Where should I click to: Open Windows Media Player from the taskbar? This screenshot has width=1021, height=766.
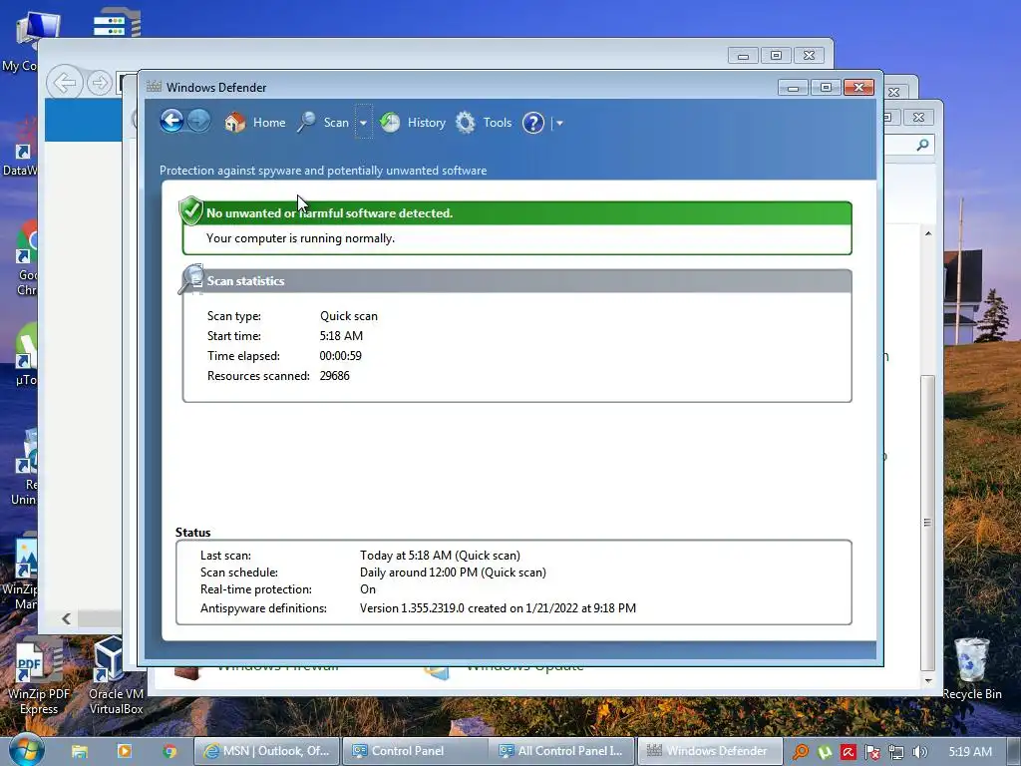pos(125,751)
